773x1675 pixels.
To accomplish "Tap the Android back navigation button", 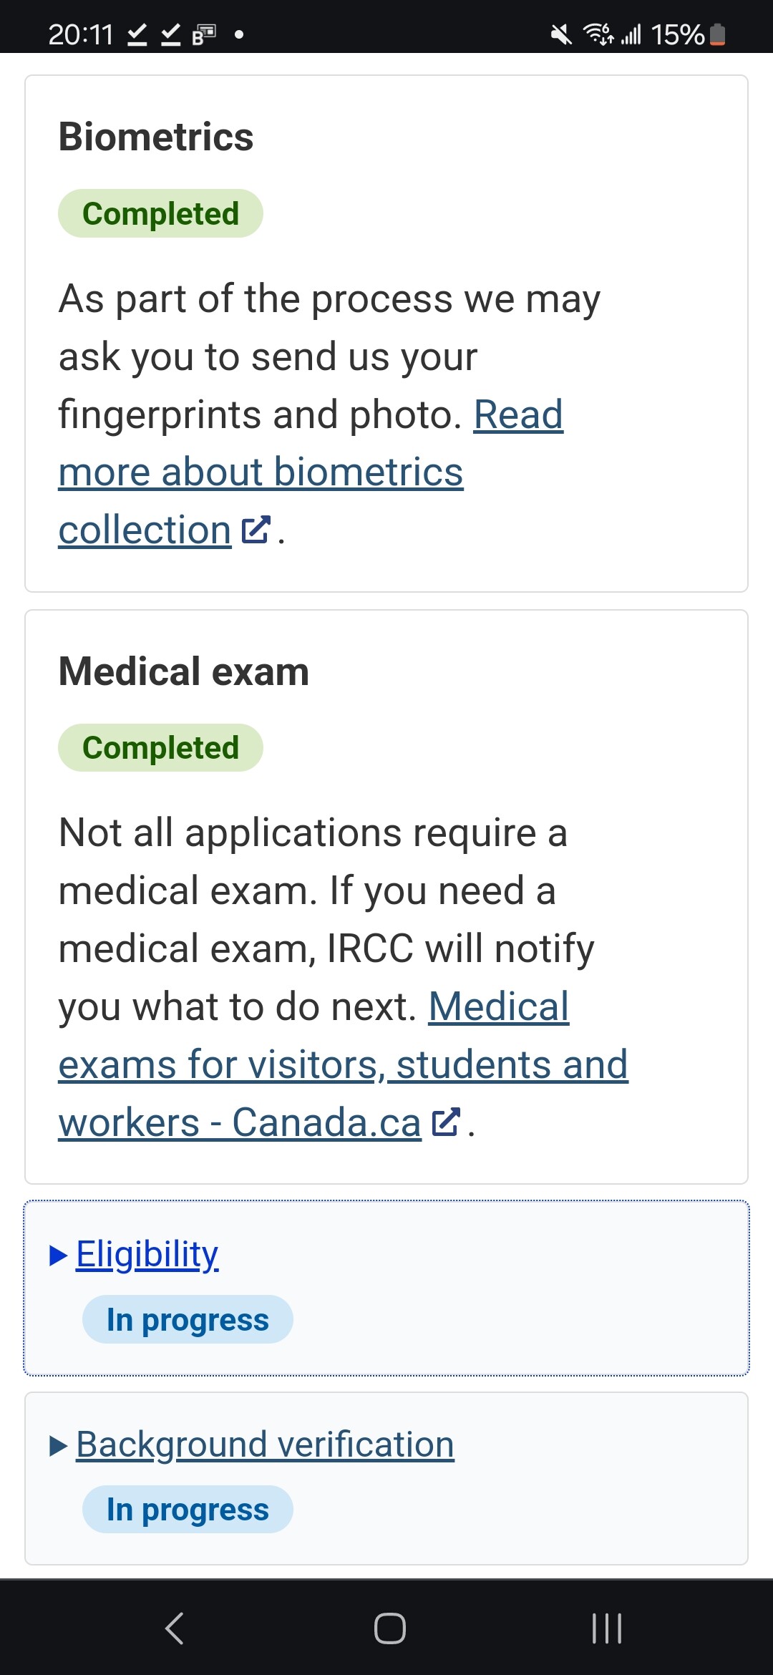I will tap(175, 1628).
